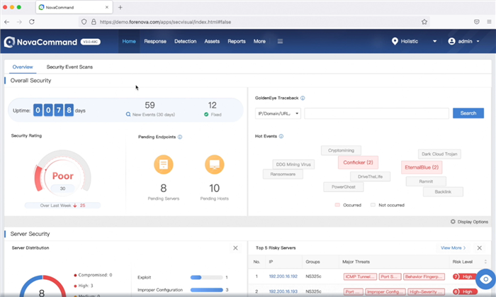
Task: Open server IP 192.200.16.193
Action: (283, 291)
